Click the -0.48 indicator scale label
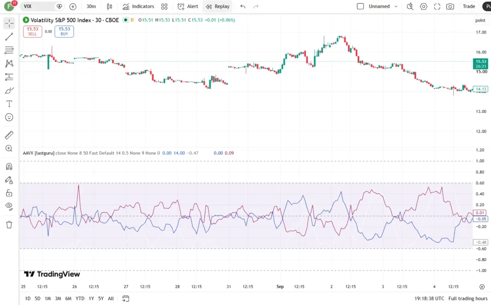The height and width of the screenshot is (305, 491). 480,242
